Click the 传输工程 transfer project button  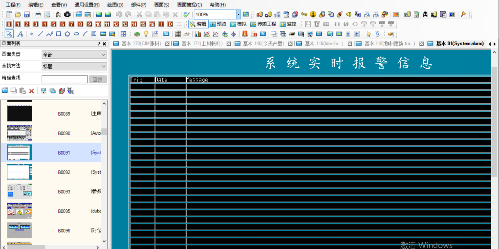[x=263, y=24]
